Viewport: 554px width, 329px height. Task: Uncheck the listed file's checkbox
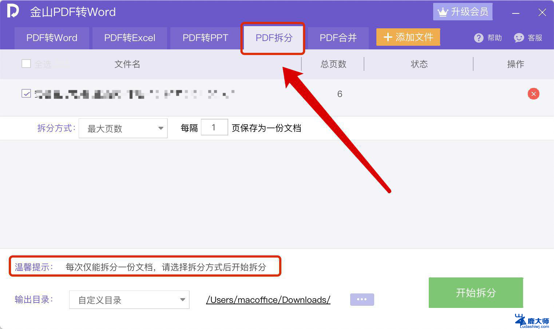[x=26, y=94]
